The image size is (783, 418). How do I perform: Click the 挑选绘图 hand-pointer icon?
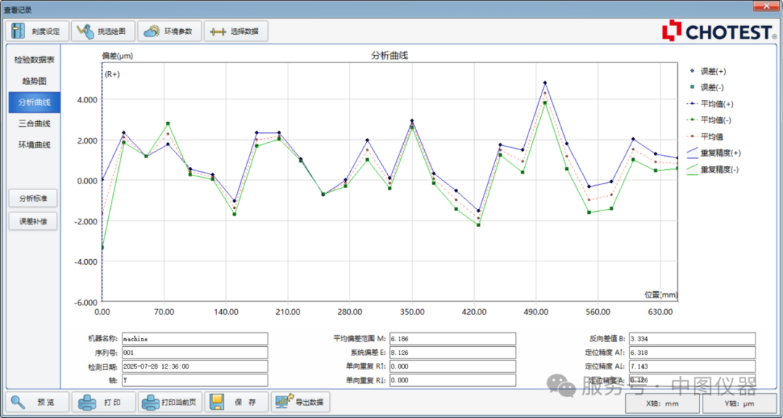tap(85, 31)
